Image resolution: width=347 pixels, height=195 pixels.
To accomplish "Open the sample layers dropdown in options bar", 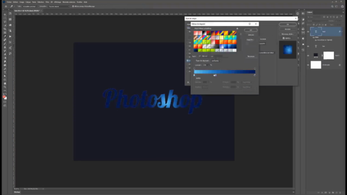I will coord(59,6).
